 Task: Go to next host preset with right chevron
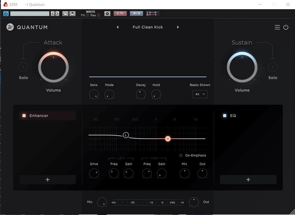click(x=57, y=13)
